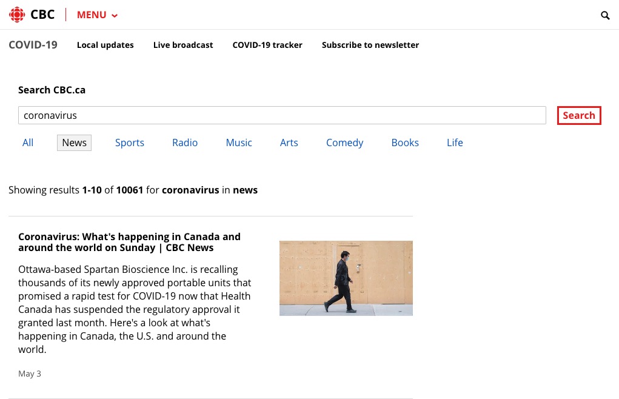Viewport: 619px width, 399px height.
Task: Open the COVID-19 section heading link
Action: pyautogui.click(x=33, y=45)
